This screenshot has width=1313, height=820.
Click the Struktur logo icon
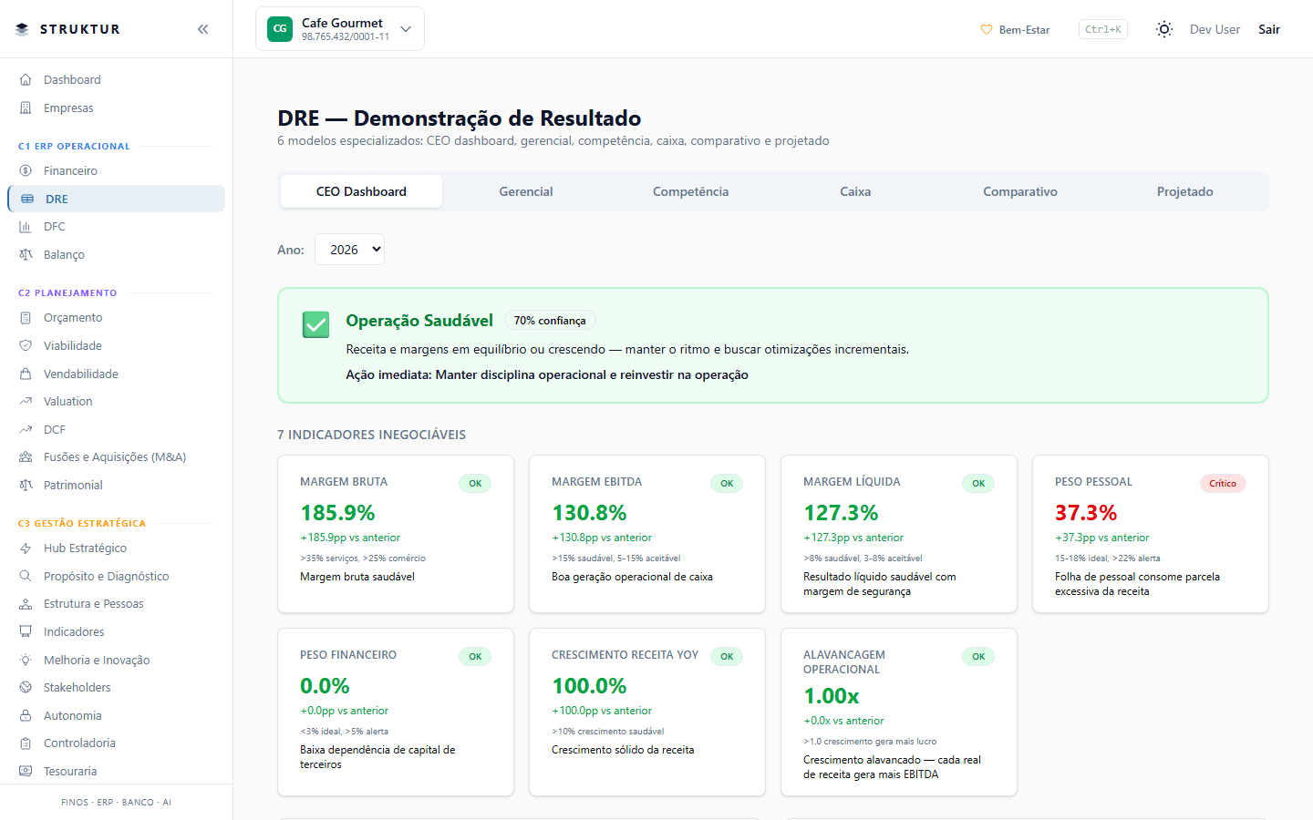pyautogui.click(x=23, y=29)
